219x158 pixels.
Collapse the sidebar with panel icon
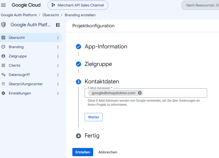click(58, 25)
